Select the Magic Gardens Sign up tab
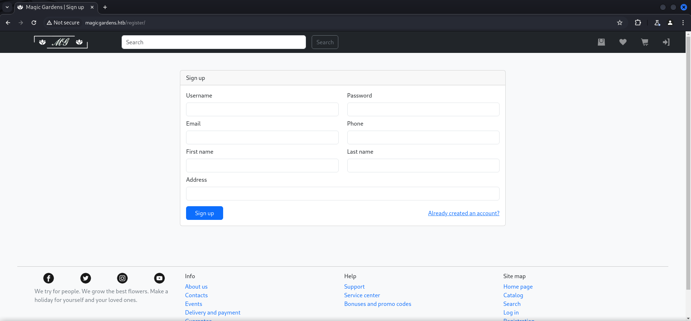 (55, 7)
